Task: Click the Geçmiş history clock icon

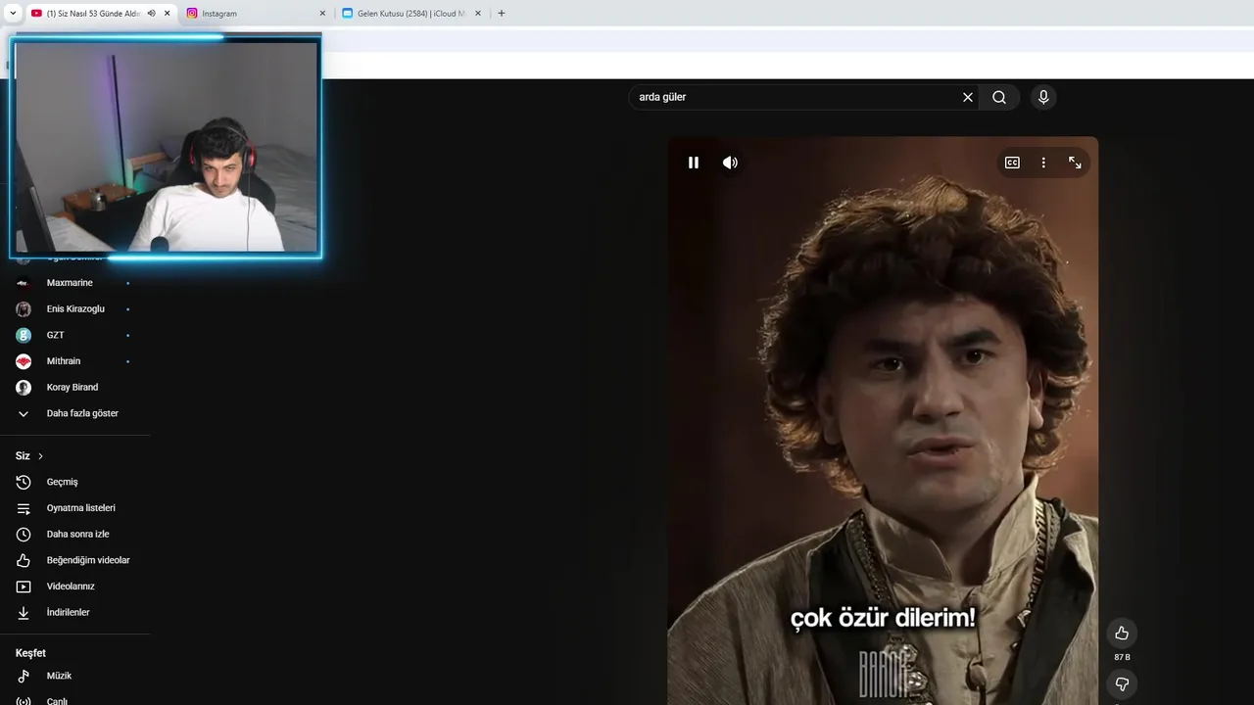Action: tap(24, 482)
